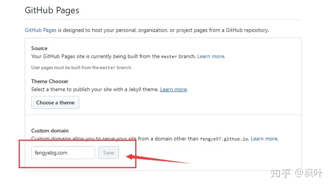Click the Custom domain section heading

[50, 131]
